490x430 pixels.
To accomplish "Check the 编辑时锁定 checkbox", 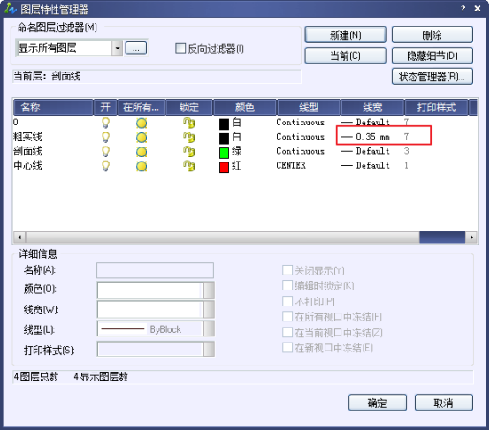I will point(287,285).
